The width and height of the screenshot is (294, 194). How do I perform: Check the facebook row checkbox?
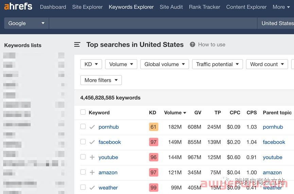pos(83,142)
